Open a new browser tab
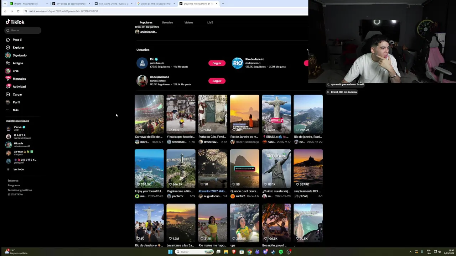This screenshot has width=456, height=256. pyautogui.click(x=223, y=4)
